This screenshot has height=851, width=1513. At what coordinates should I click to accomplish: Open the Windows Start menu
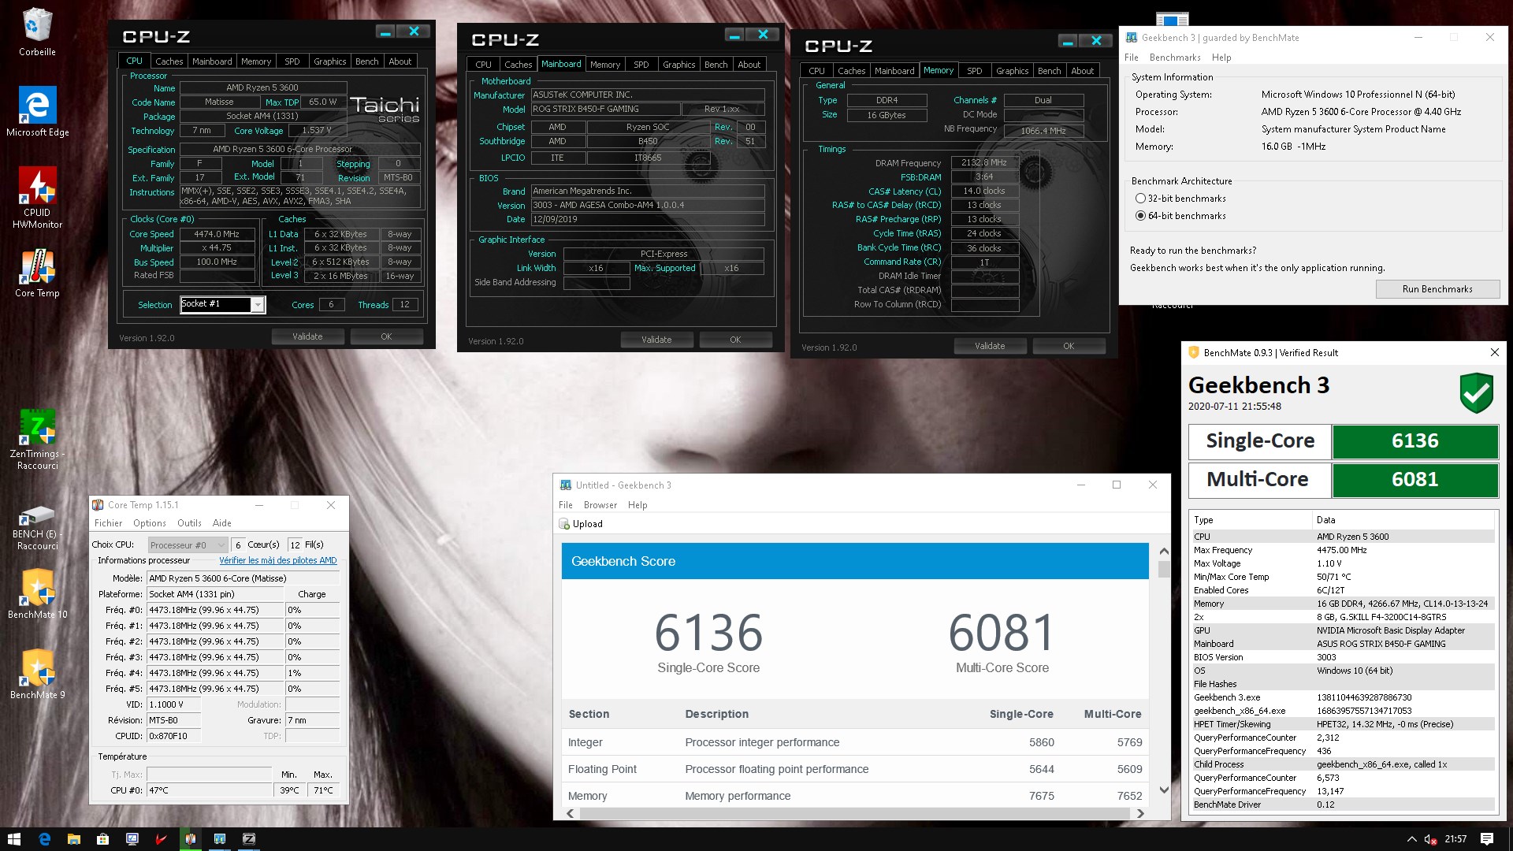coord(13,839)
